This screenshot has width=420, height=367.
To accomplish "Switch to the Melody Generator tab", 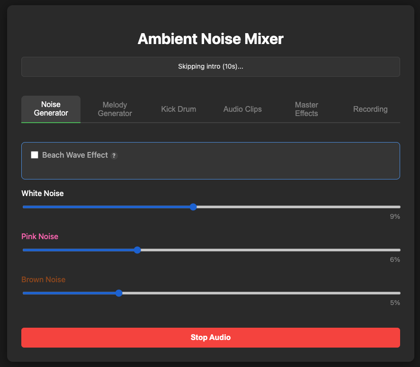I will pyautogui.click(x=115, y=109).
